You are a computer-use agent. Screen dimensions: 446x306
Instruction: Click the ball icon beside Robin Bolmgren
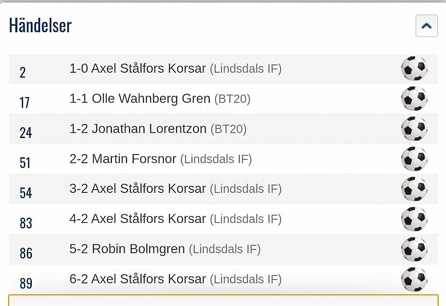pyautogui.click(x=414, y=249)
